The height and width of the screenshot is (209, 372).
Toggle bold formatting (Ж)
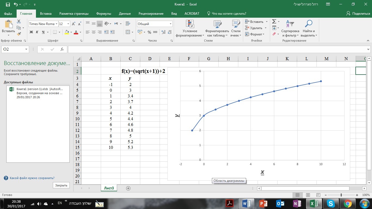point(31,32)
